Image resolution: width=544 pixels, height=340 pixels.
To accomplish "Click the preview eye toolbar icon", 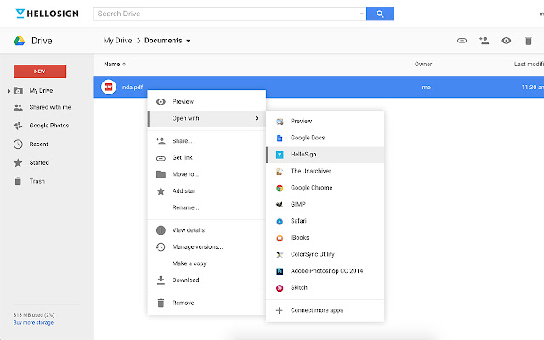I will pyautogui.click(x=507, y=41).
